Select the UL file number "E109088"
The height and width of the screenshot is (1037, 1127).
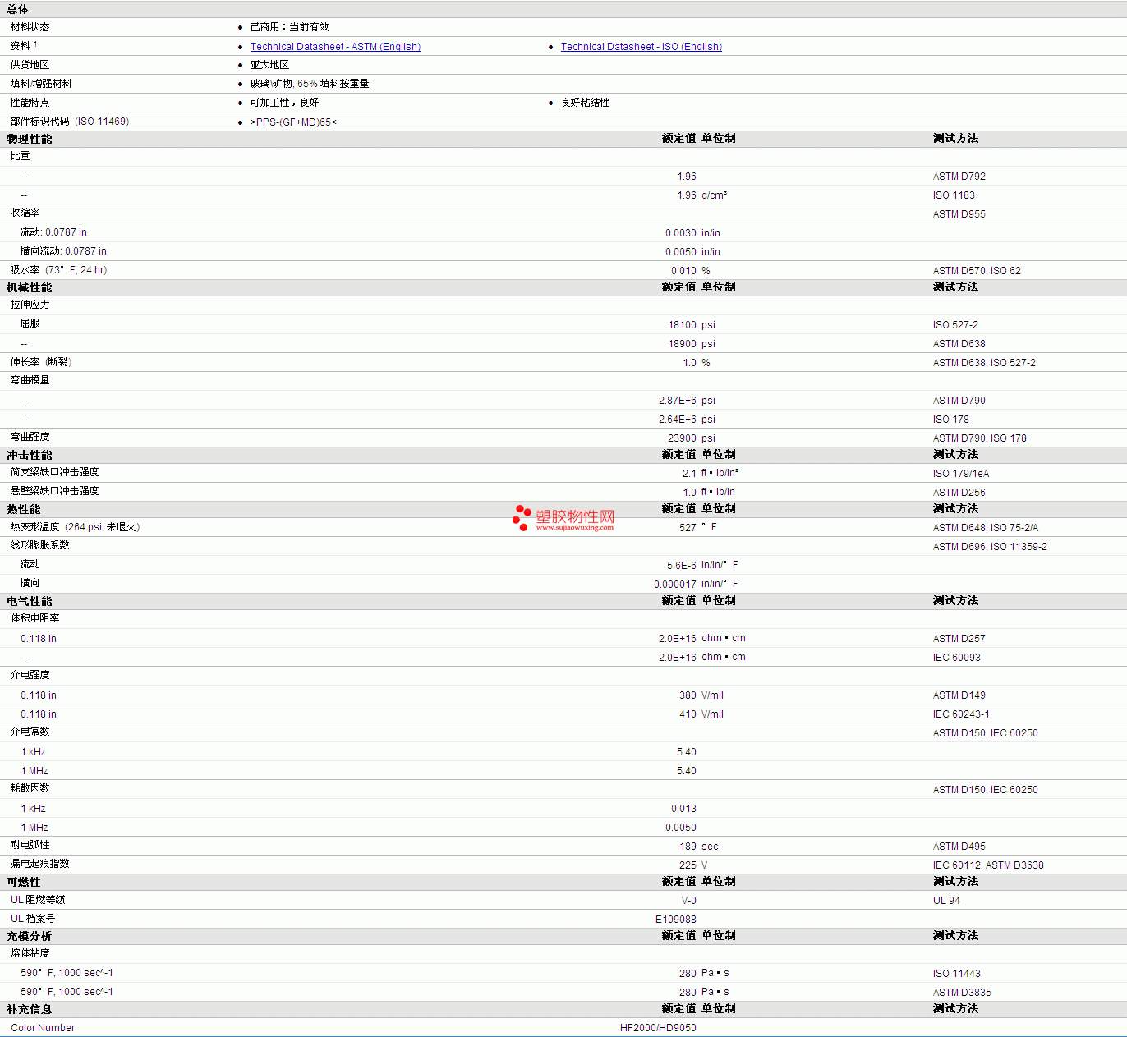tap(675, 920)
